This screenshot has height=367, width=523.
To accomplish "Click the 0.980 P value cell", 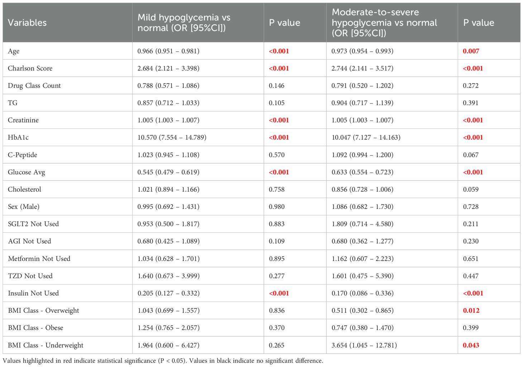I will coord(277,207).
